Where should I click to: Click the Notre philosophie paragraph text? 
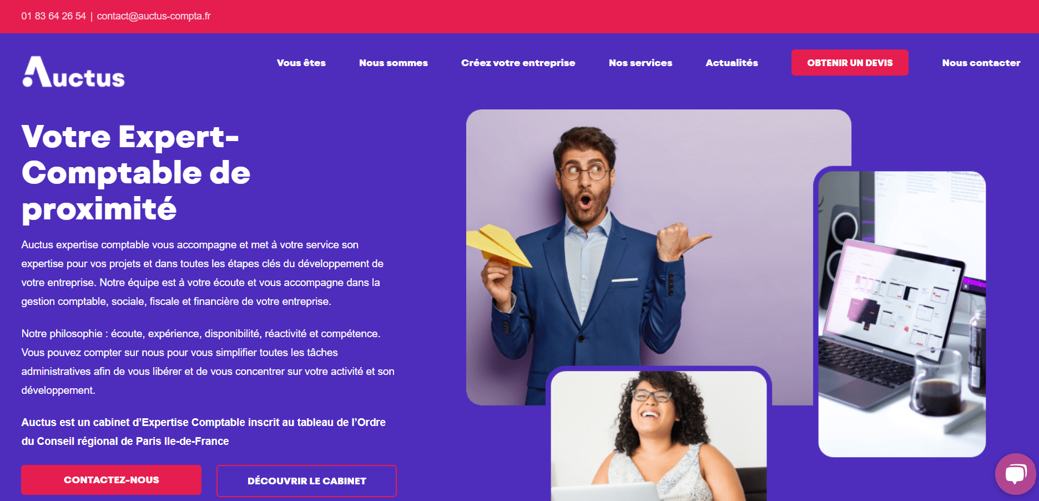208,362
